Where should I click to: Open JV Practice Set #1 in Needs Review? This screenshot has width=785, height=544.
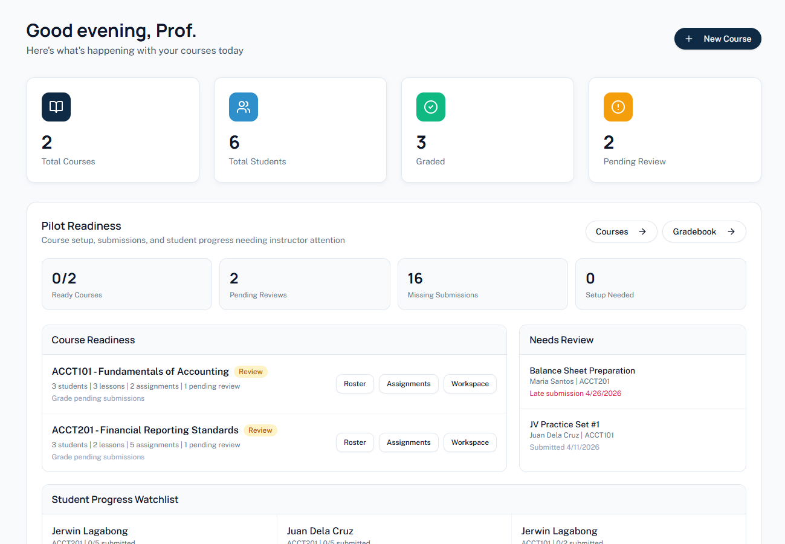coord(633,436)
